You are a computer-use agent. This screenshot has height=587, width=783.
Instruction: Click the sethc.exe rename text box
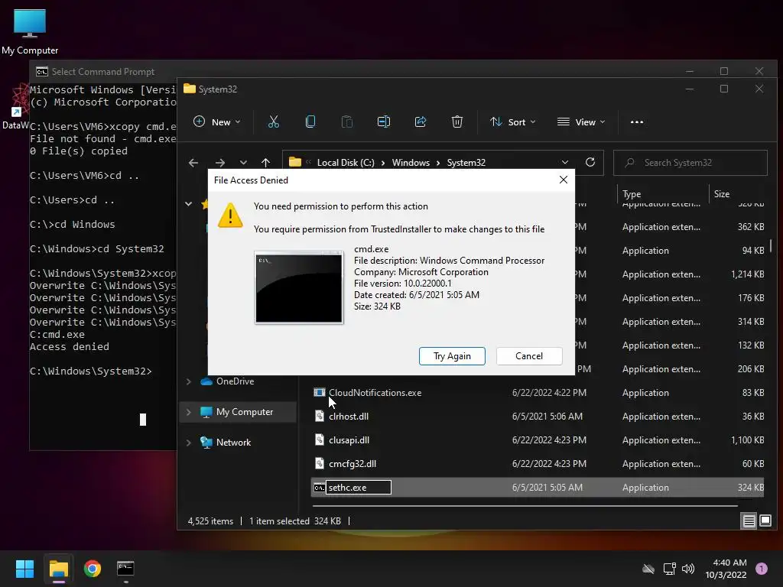pyautogui.click(x=358, y=487)
